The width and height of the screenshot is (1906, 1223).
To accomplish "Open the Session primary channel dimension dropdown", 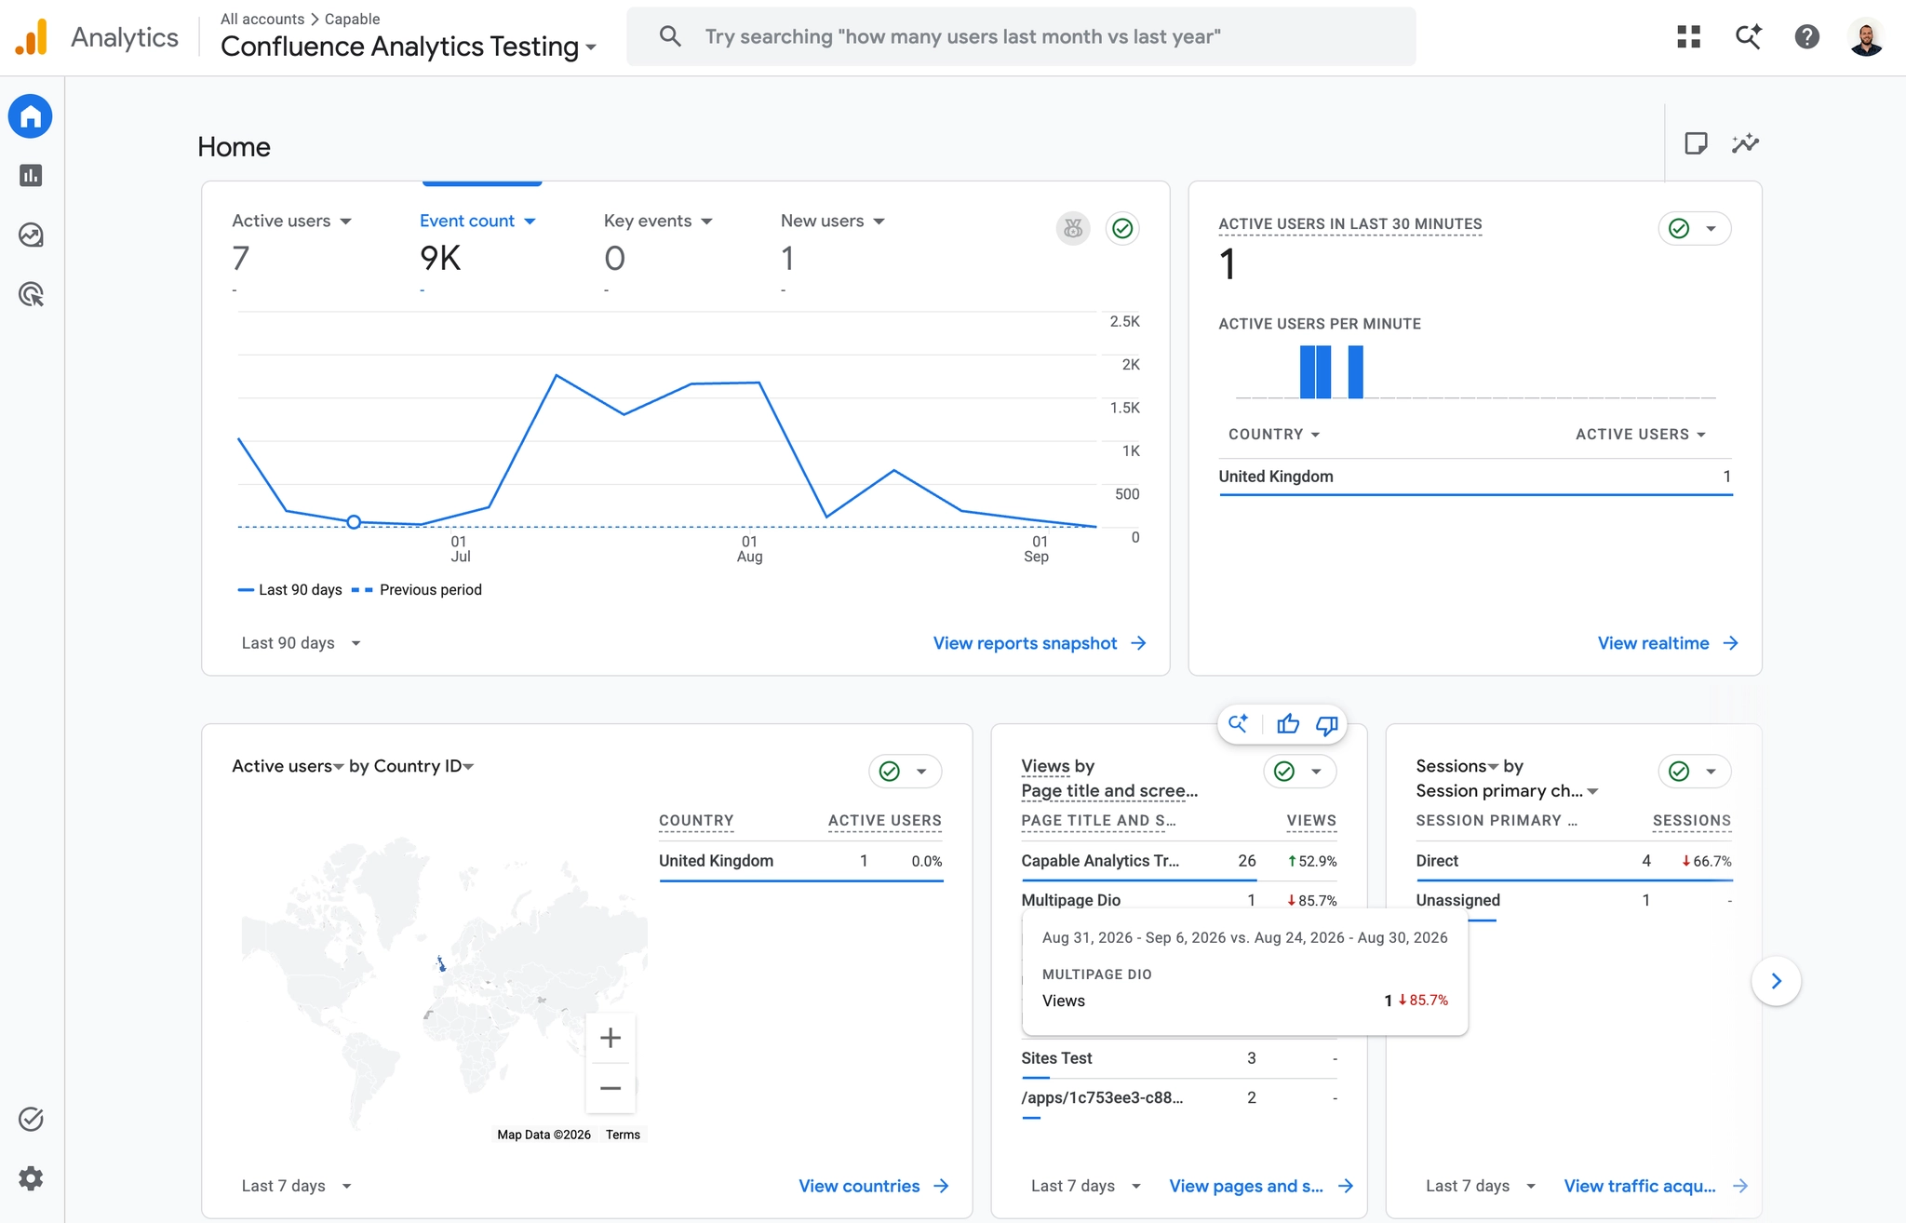I will coord(1508,791).
